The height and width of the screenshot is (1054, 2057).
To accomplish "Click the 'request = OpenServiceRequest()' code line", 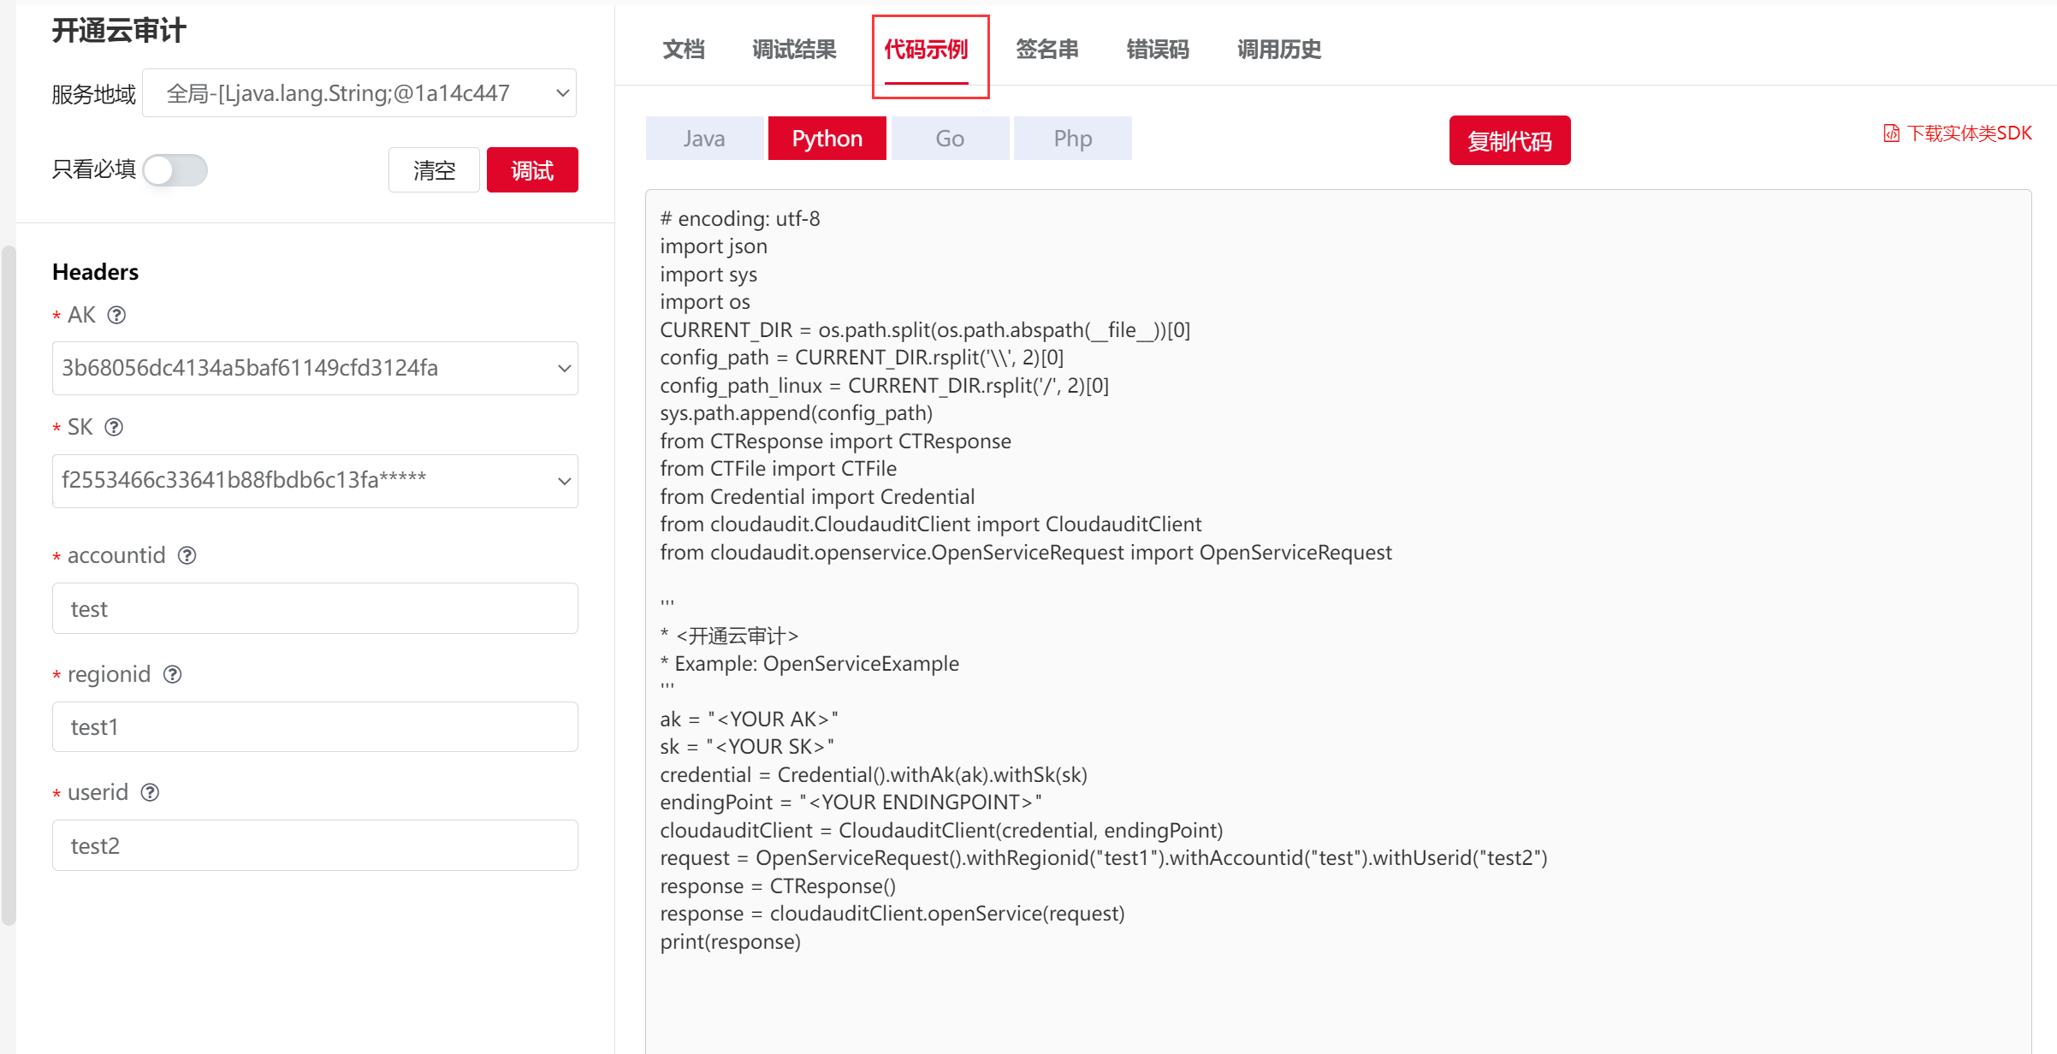I will pyautogui.click(x=1104, y=858).
